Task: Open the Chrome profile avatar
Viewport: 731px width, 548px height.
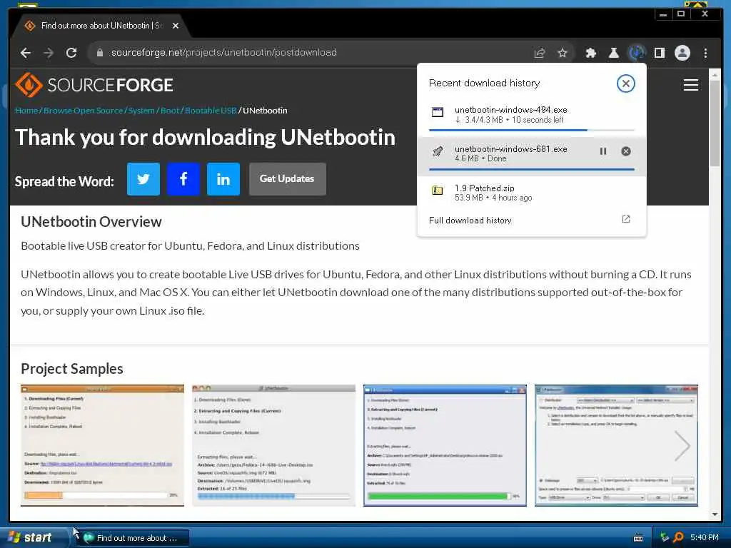Action: (682, 53)
